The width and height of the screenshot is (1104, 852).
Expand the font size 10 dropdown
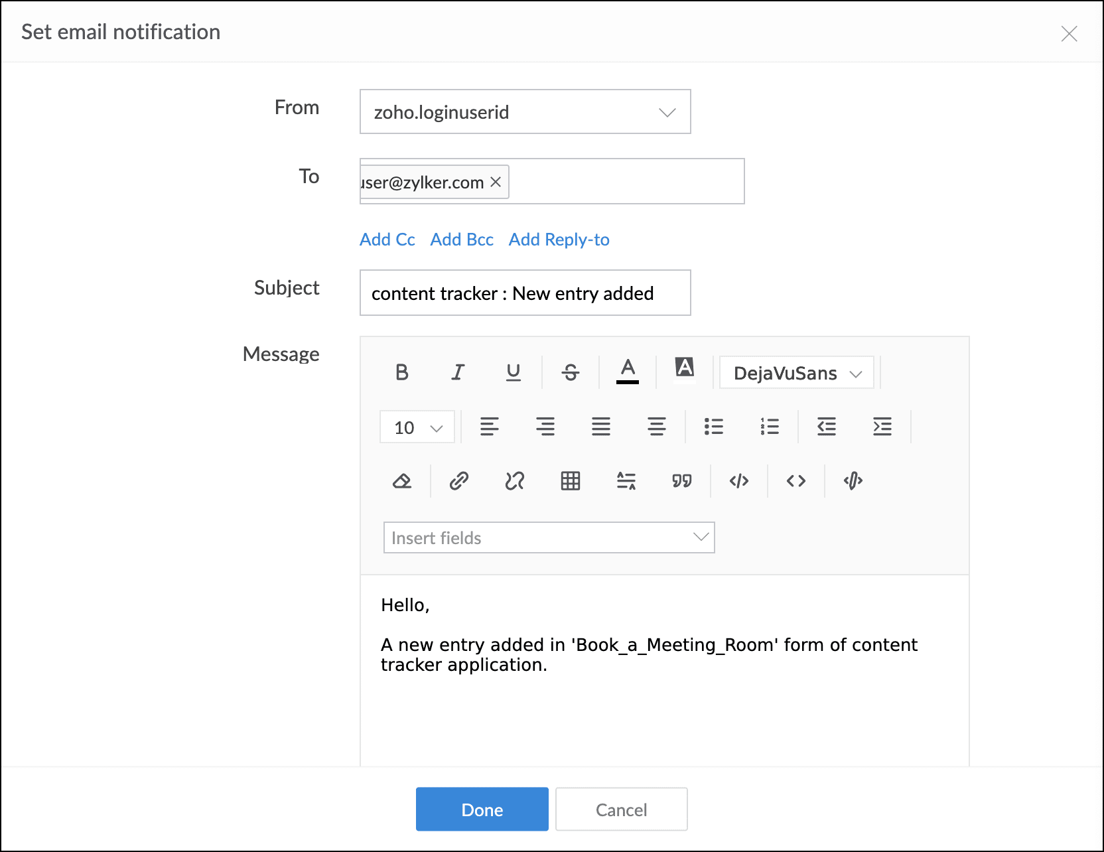click(417, 427)
